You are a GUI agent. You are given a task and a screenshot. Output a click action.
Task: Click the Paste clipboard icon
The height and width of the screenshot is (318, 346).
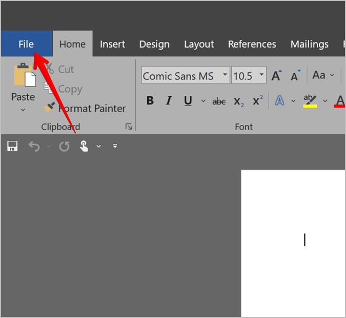click(24, 75)
